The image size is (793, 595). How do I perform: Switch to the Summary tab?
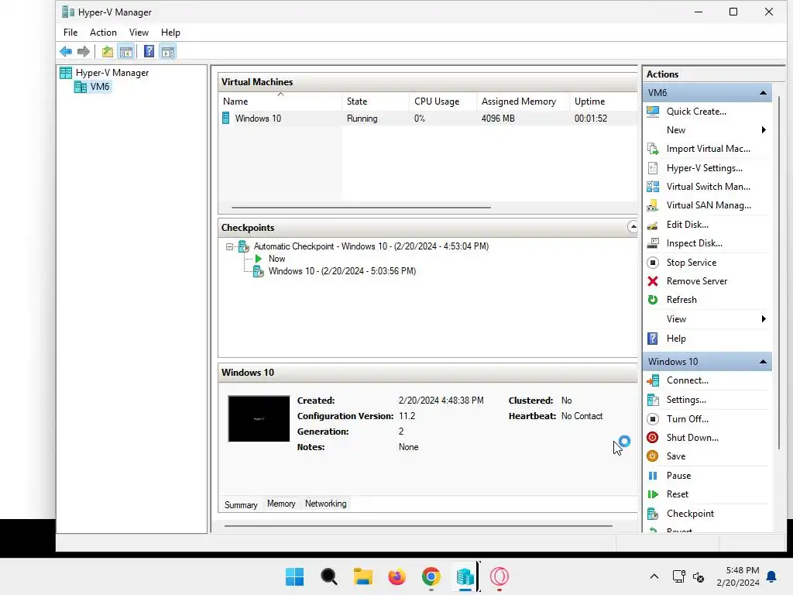pos(241,505)
